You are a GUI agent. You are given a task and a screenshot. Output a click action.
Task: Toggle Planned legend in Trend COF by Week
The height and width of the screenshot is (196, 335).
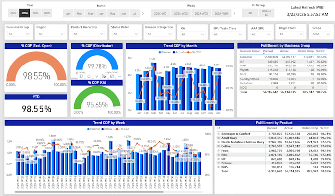94,129
